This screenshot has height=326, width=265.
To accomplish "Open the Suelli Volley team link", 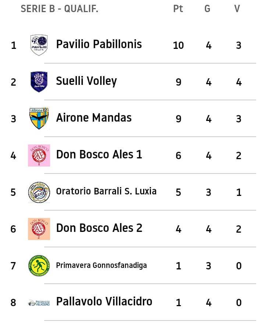I will coord(86,81).
